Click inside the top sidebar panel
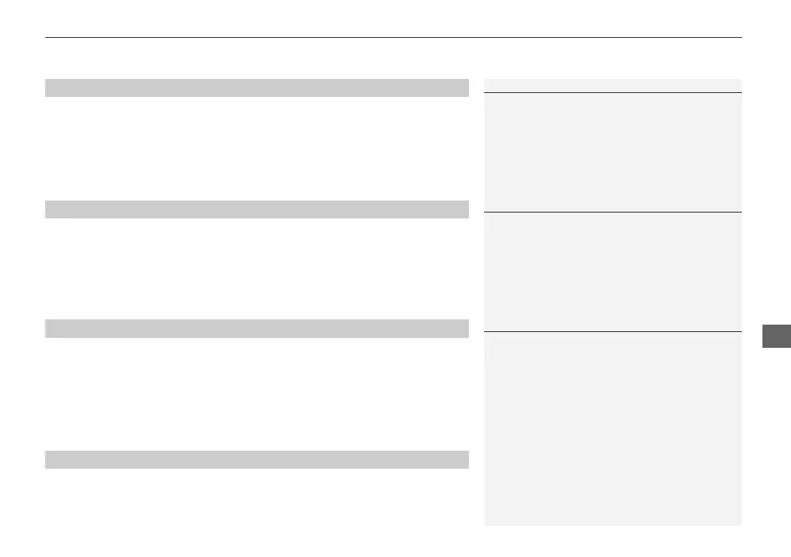 (x=612, y=152)
